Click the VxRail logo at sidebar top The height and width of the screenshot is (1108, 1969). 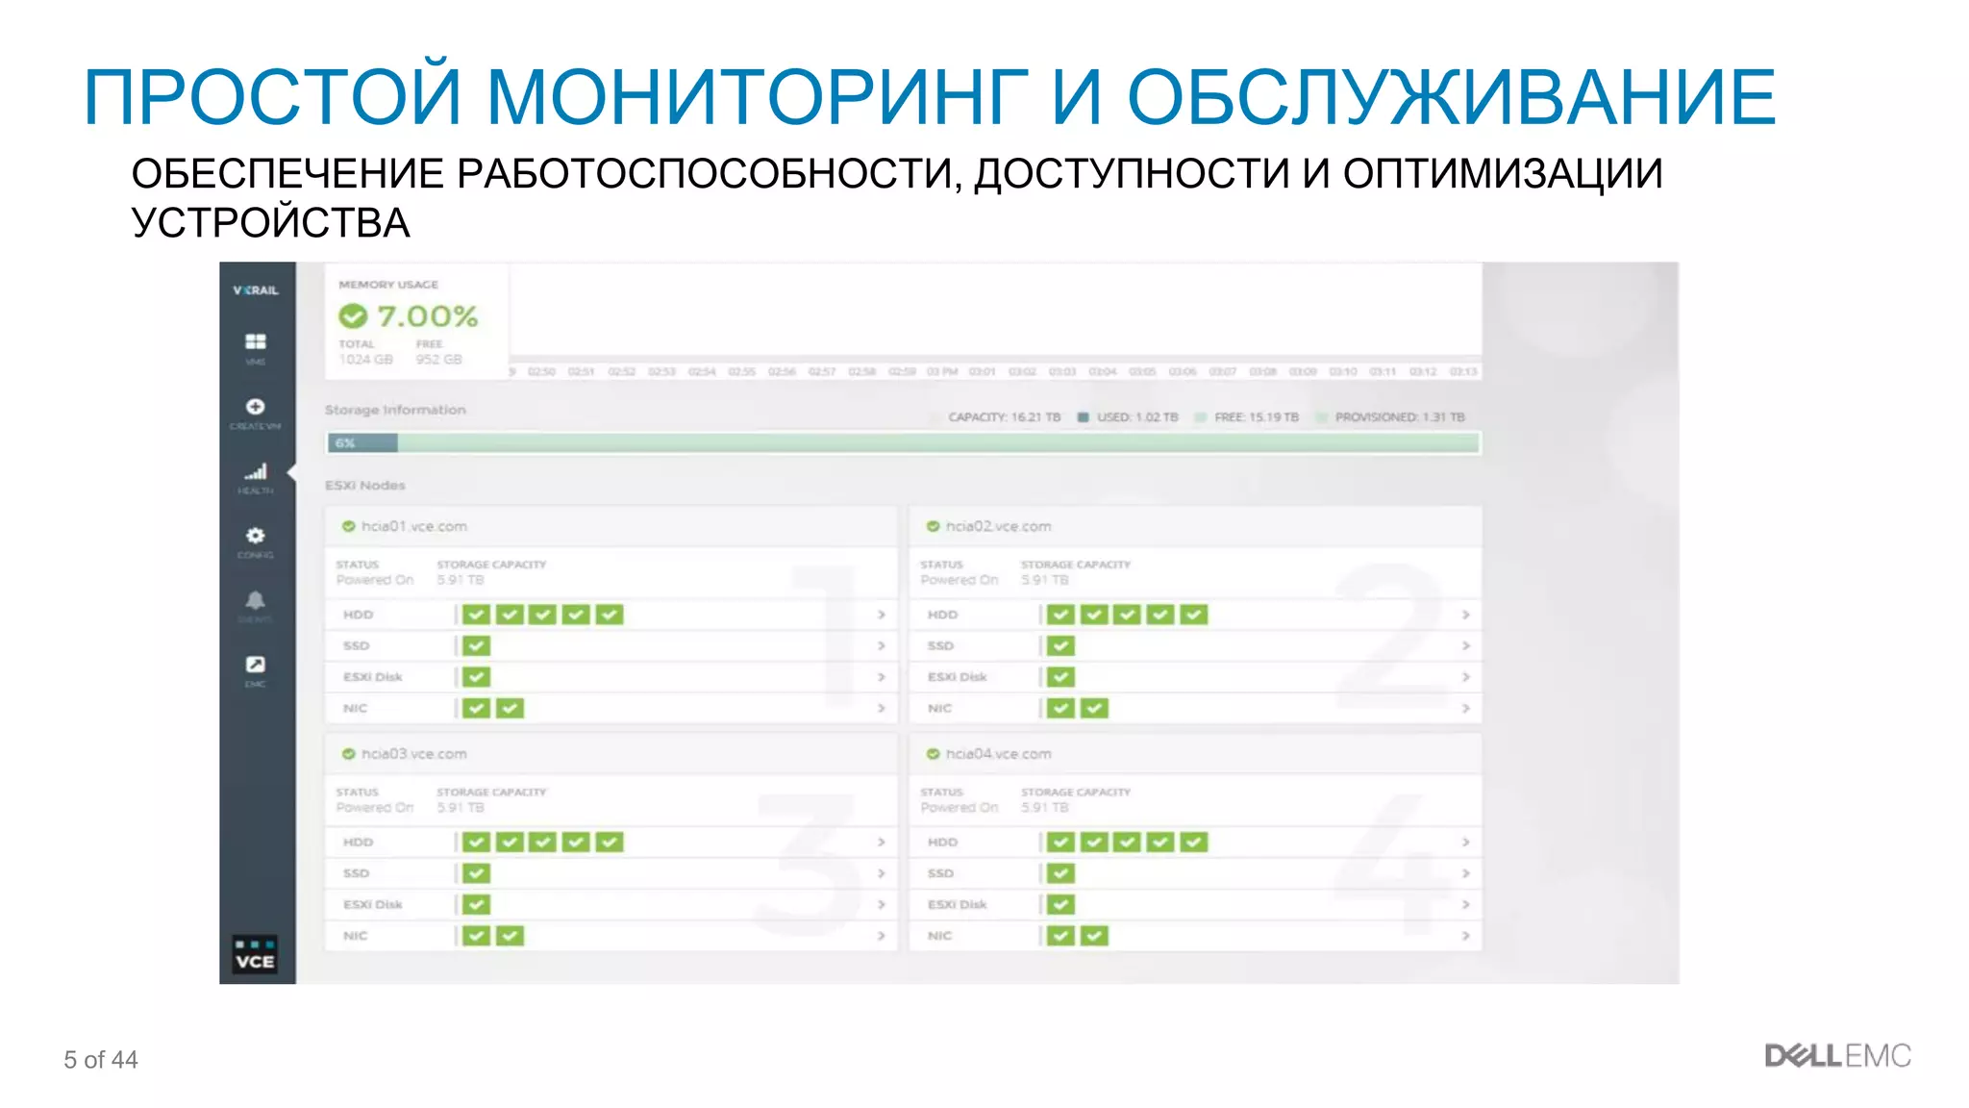[256, 290]
